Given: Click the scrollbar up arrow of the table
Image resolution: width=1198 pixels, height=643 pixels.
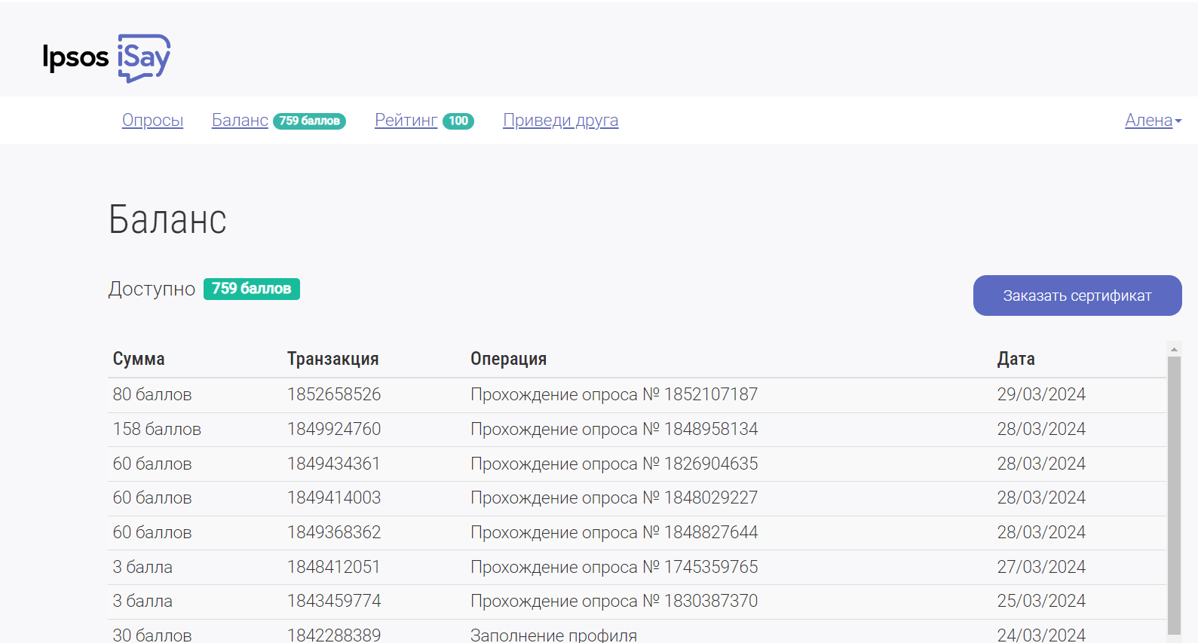Looking at the screenshot, I should pyautogui.click(x=1174, y=350).
